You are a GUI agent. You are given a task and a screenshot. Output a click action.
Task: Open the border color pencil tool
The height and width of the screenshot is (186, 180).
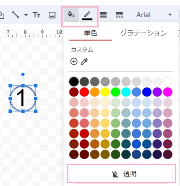click(x=87, y=15)
